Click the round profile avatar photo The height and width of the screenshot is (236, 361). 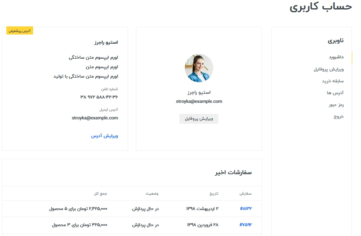(x=199, y=68)
